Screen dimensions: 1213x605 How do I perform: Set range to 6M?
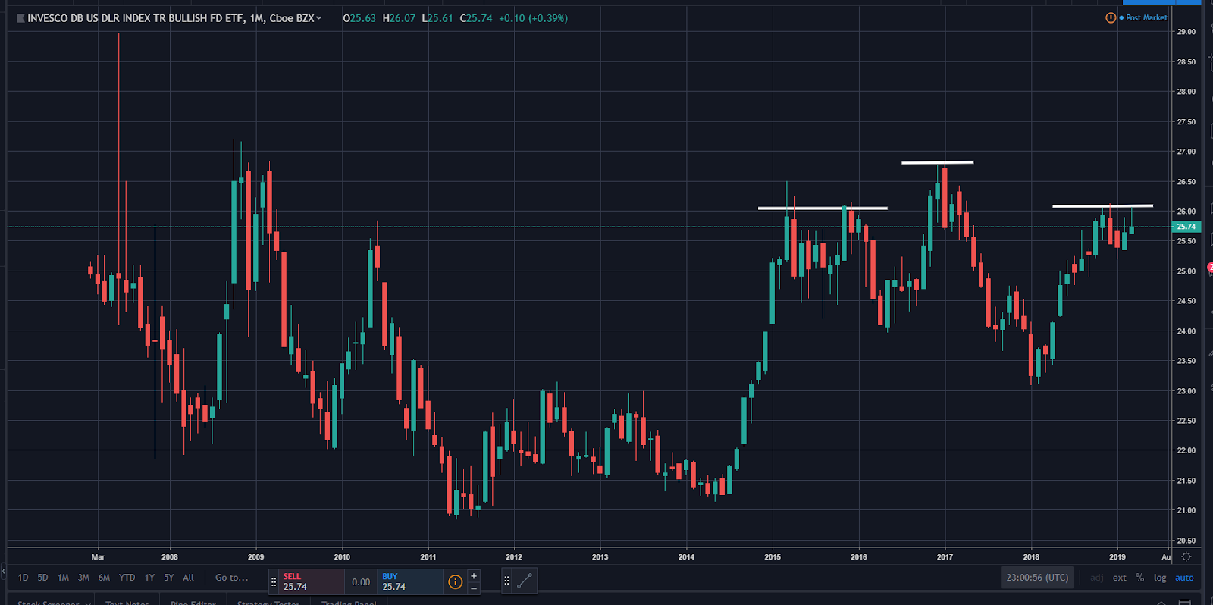click(105, 578)
